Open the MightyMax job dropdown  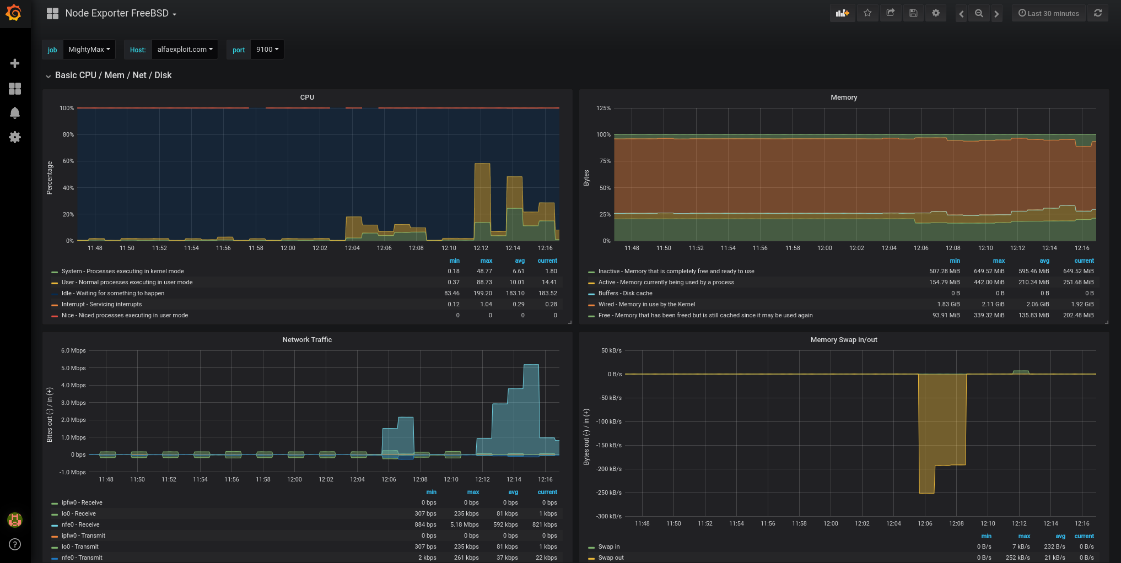(89, 49)
